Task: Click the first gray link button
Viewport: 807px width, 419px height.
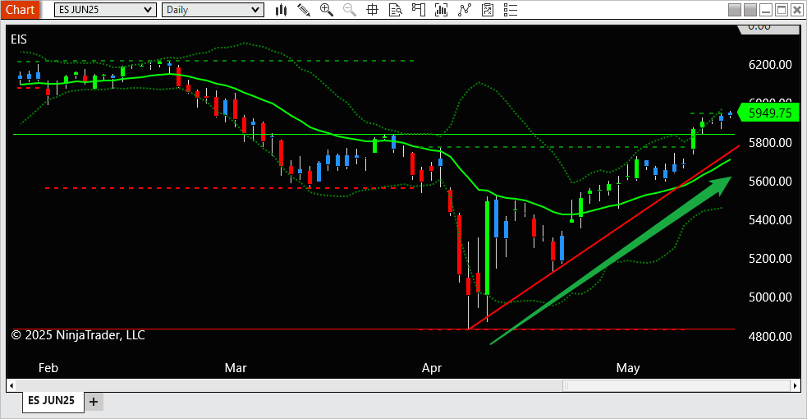Action: coord(735,10)
